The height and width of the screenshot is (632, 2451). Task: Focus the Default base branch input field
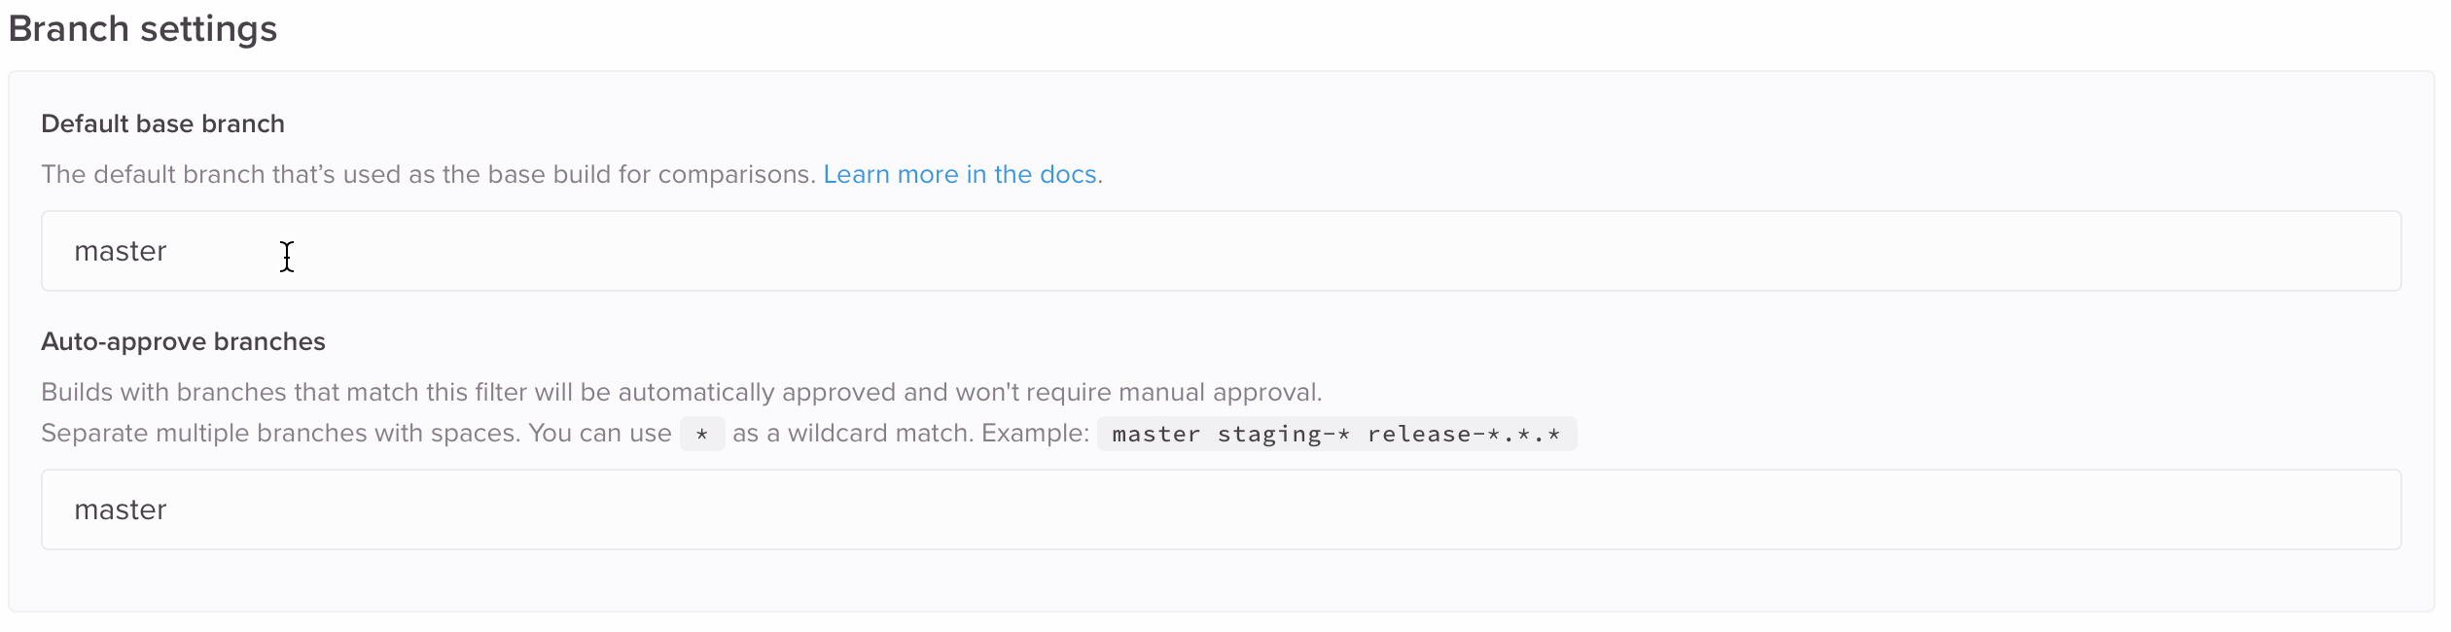pyautogui.click(x=1221, y=251)
